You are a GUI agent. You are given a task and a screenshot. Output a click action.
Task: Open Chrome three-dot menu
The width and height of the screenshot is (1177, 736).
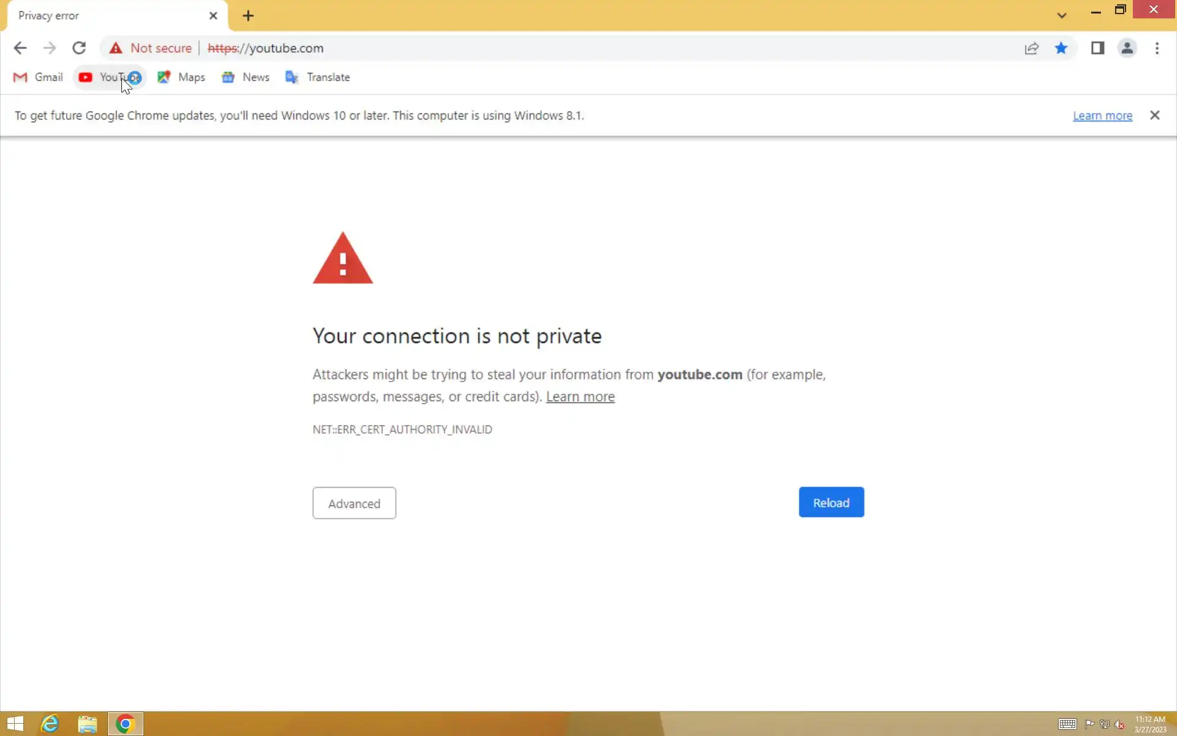(x=1157, y=48)
